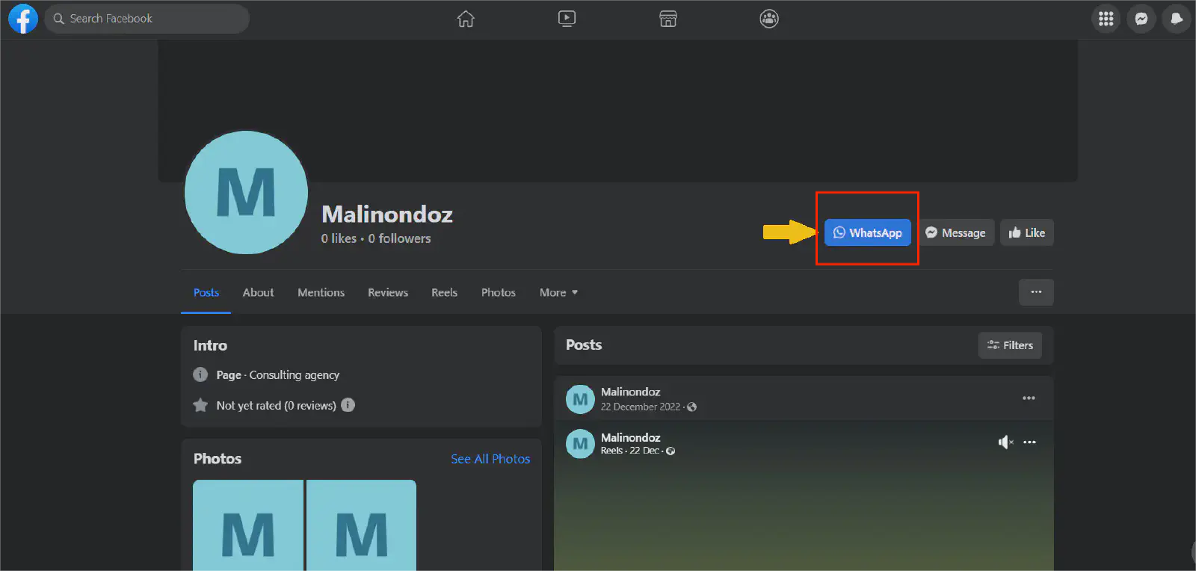Open Malinondoz name on the reel

[630, 437]
